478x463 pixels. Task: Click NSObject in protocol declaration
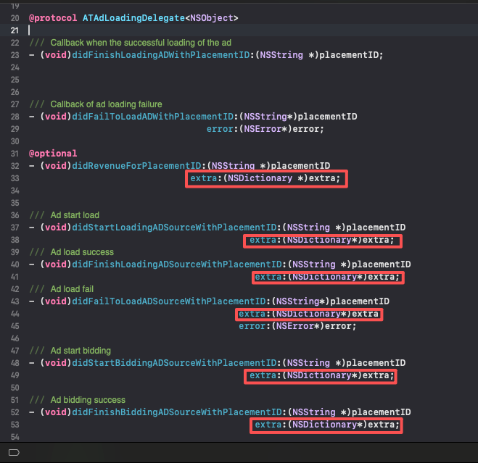(212, 18)
